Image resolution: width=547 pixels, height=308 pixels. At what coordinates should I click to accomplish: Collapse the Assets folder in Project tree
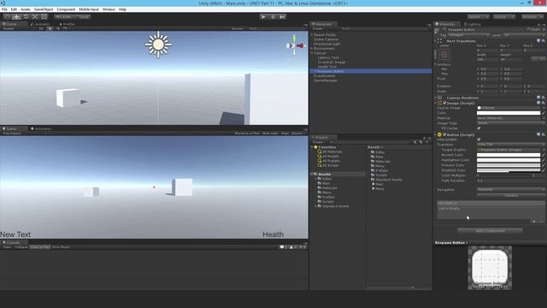[x=312, y=174]
